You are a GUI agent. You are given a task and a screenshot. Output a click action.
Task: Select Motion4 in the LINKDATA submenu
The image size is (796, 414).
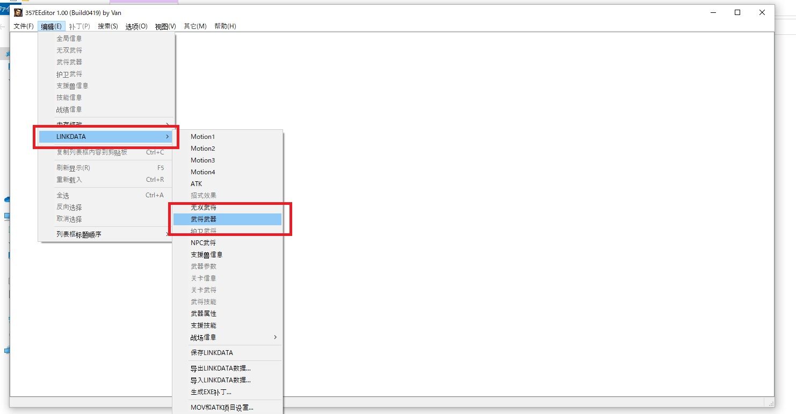(228, 172)
